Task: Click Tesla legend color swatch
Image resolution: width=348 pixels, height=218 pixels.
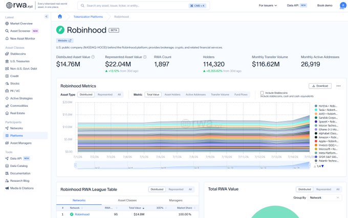Action: (316, 110)
